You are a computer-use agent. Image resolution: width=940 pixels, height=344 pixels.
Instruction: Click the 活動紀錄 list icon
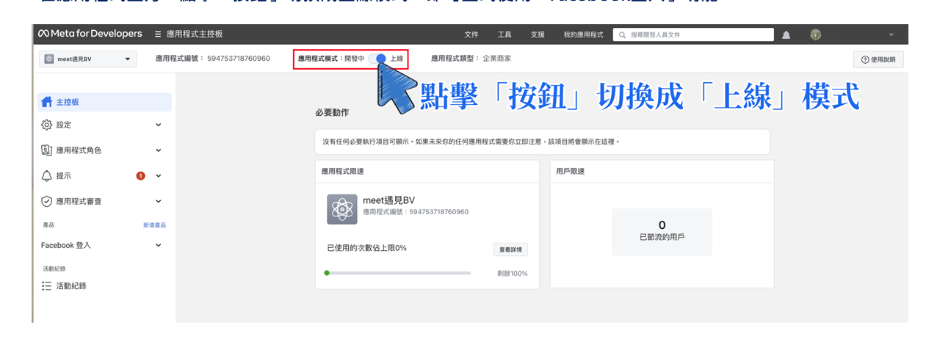click(x=47, y=286)
